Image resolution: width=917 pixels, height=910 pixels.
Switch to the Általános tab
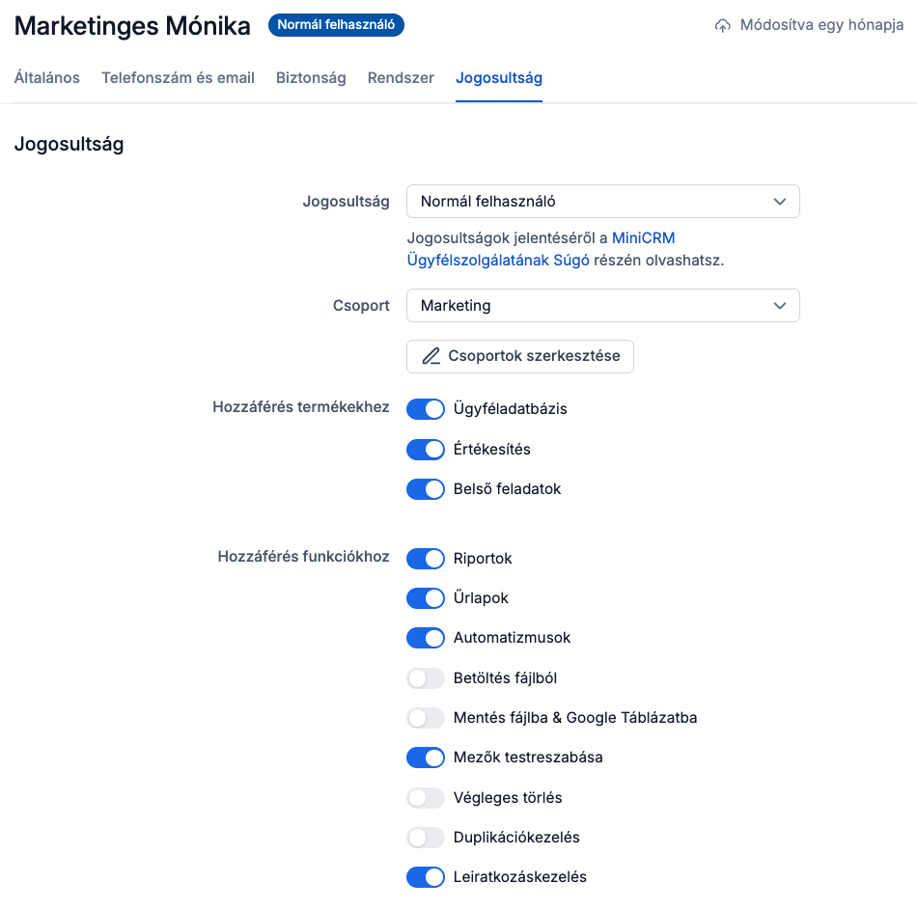click(47, 78)
